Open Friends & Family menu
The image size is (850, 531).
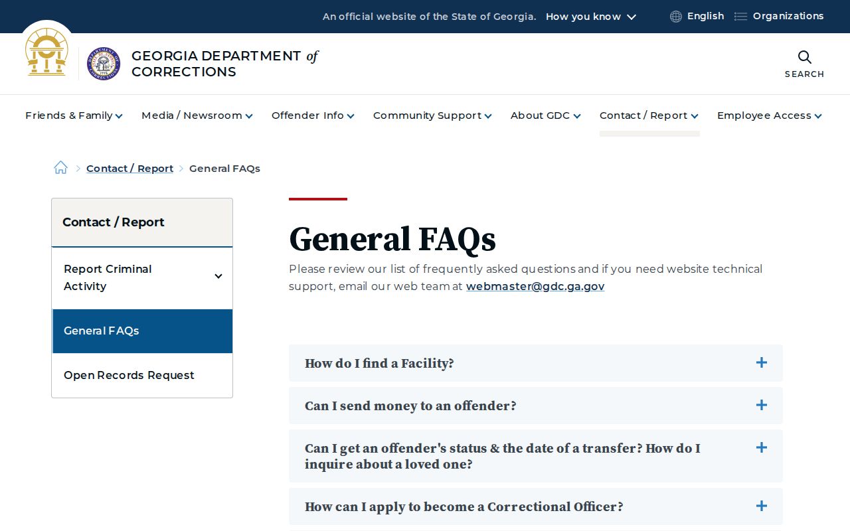[x=74, y=115]
